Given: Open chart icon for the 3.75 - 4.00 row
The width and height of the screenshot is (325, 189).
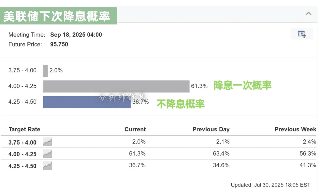Looking at the screenshot, I should 47,142.
